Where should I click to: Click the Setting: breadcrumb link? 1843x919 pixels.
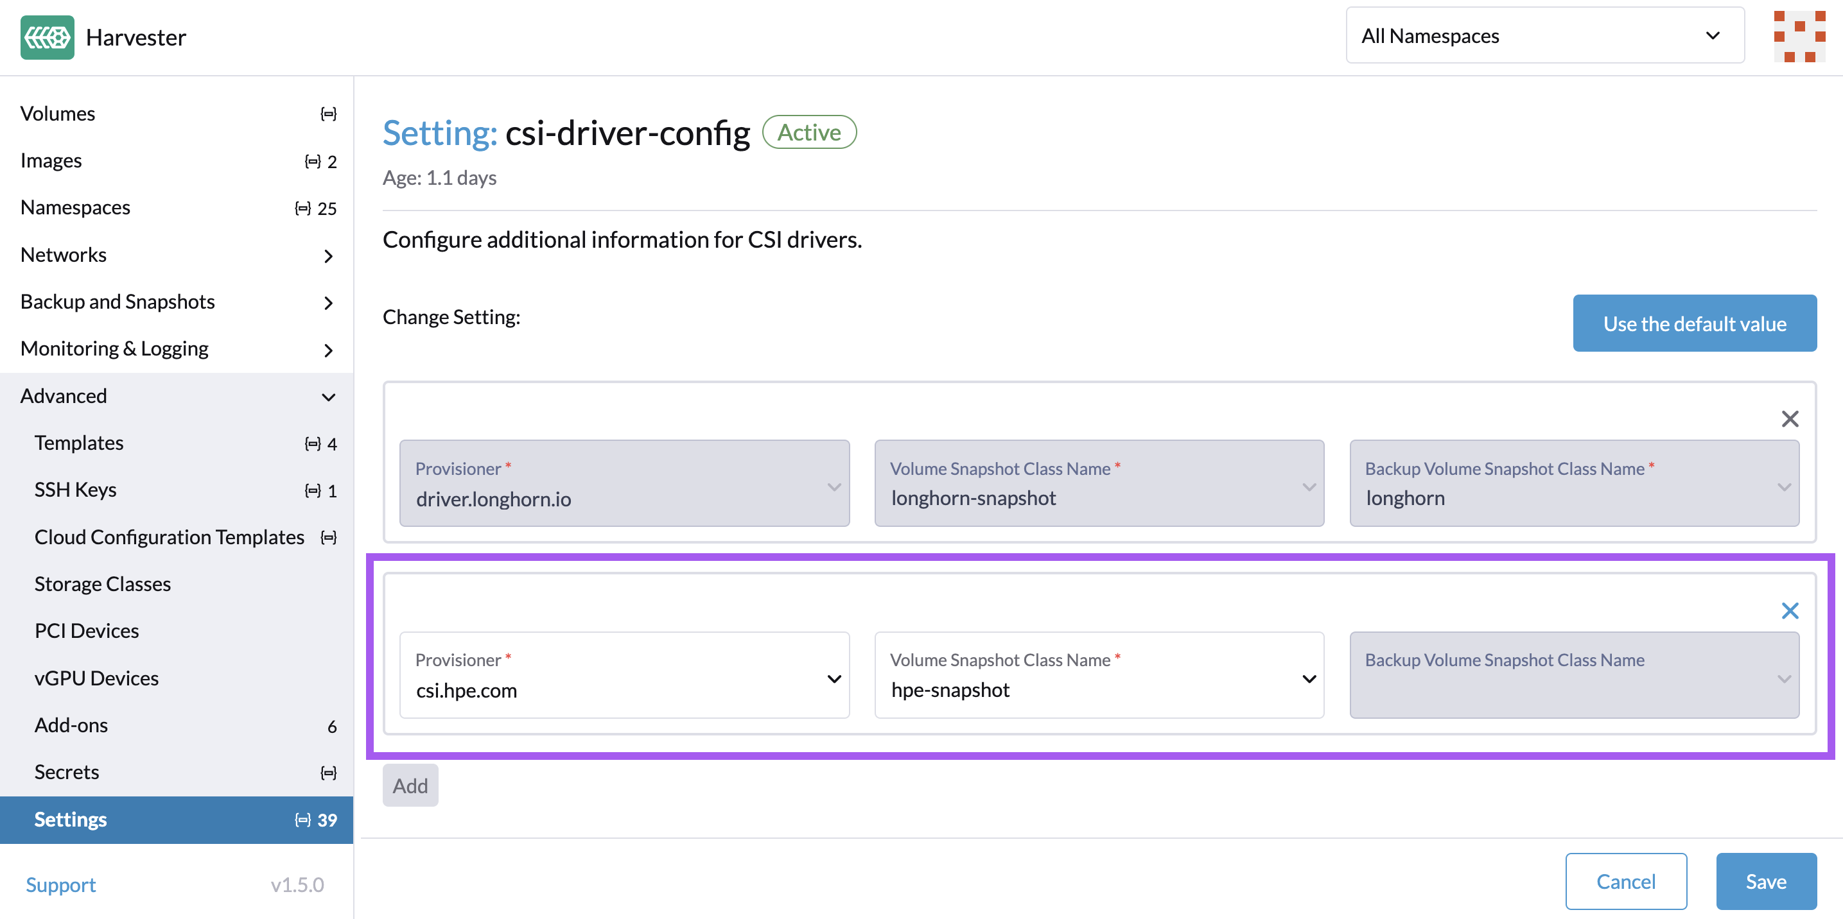[440, 133]
